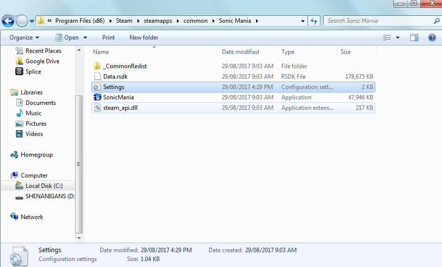Click Print in the toolbar
Viewport: 442px width, 267px height.
(108, 38)
